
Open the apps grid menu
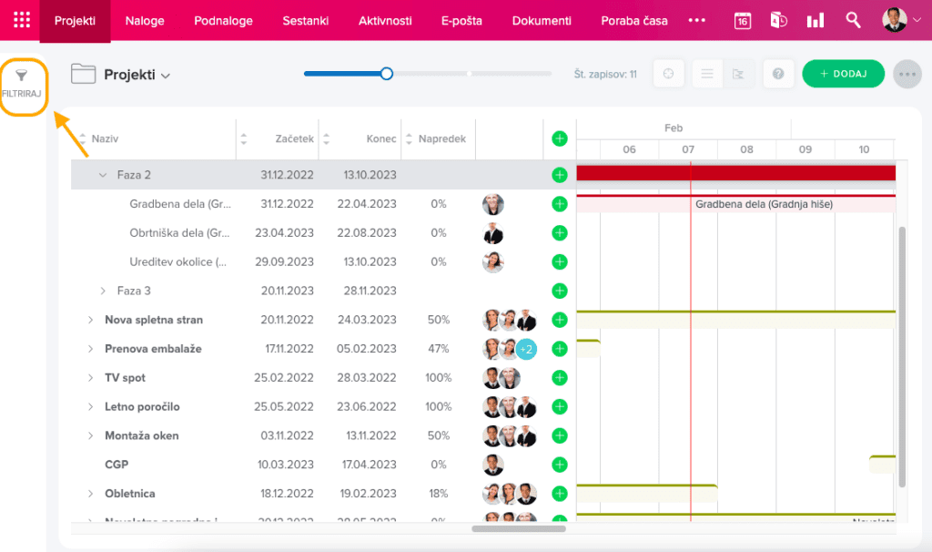[x=21, y=20]
